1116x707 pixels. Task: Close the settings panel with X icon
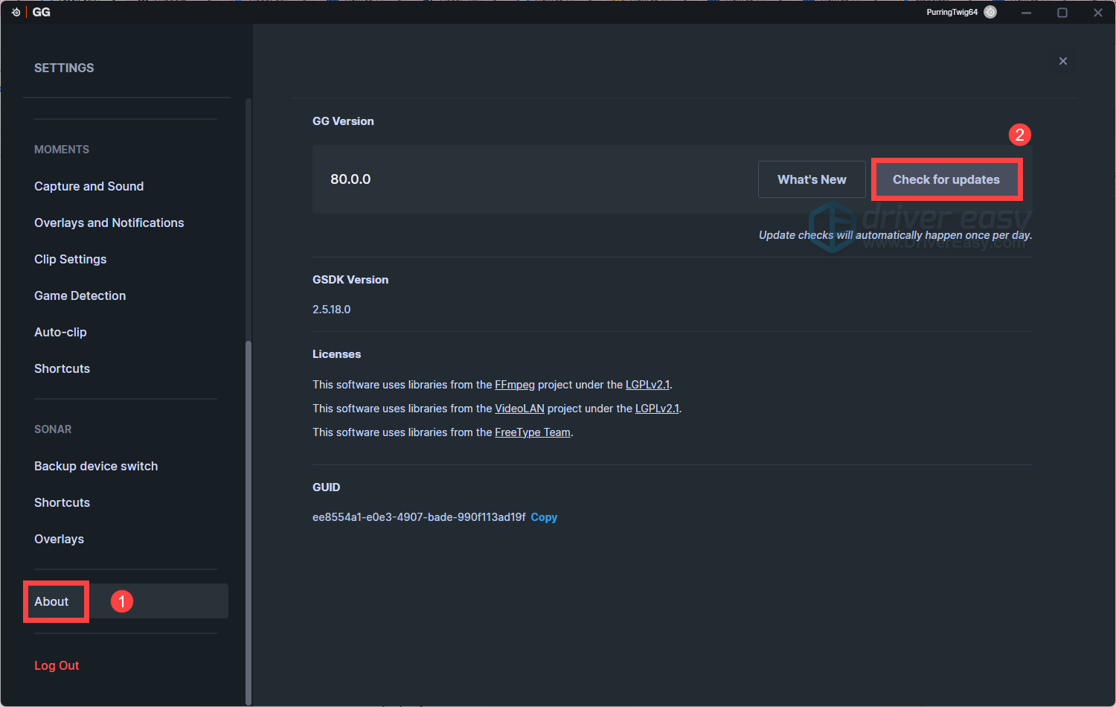click(1062, 61)
